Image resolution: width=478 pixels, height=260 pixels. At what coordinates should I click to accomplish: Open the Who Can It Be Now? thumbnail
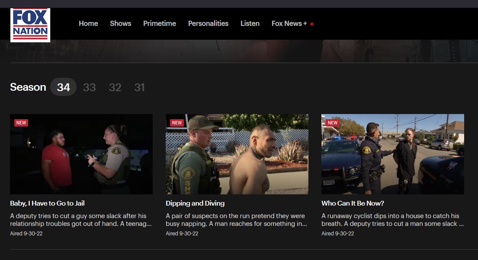click(x=393, y=154)
